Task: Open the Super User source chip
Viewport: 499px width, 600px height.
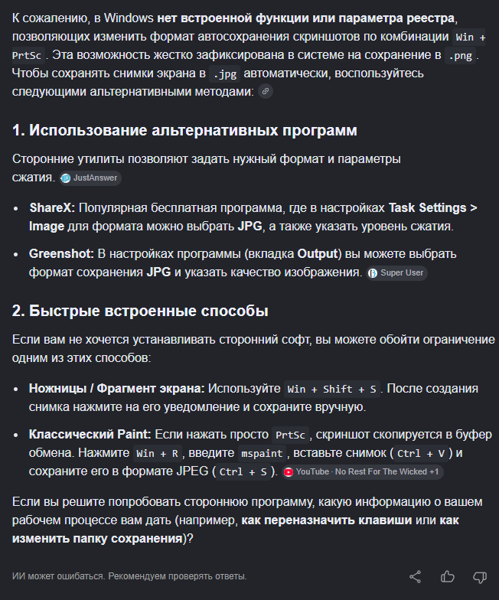Action: click(396, 272)
